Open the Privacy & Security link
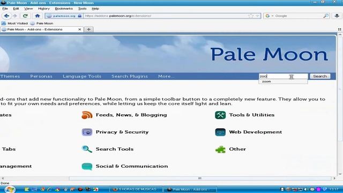Screen dimensions: 343x193 [x=122, y=132]
